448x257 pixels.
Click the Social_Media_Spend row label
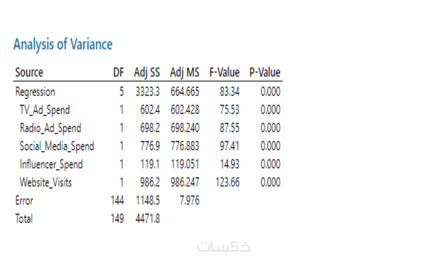point(57,146)
